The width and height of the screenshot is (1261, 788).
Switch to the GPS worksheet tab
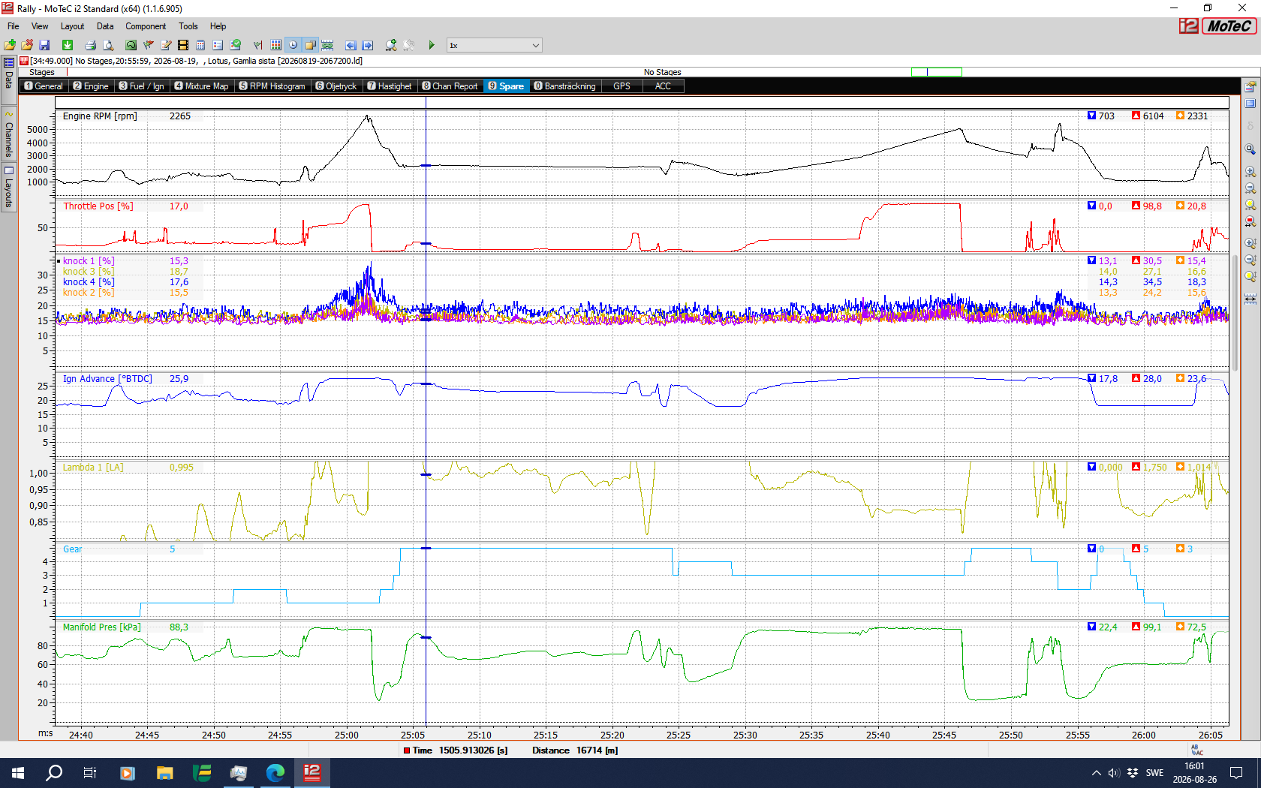click(621, 86)
